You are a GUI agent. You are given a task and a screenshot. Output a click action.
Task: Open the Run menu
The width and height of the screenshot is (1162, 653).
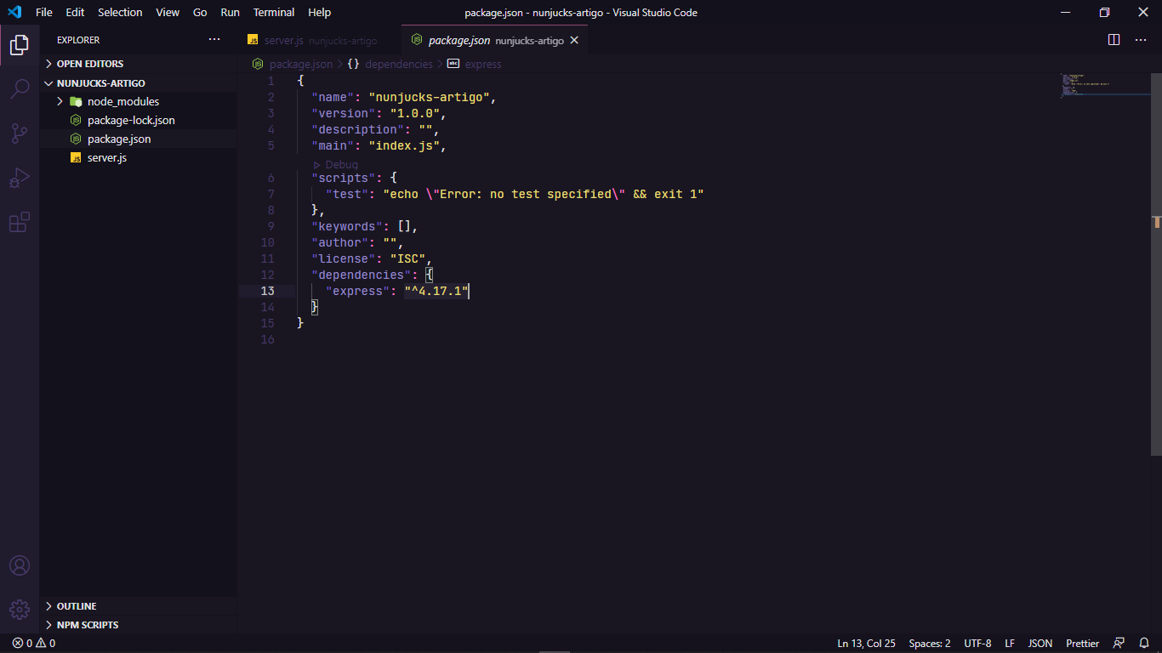pyautogui.click(x=230, y=12)
